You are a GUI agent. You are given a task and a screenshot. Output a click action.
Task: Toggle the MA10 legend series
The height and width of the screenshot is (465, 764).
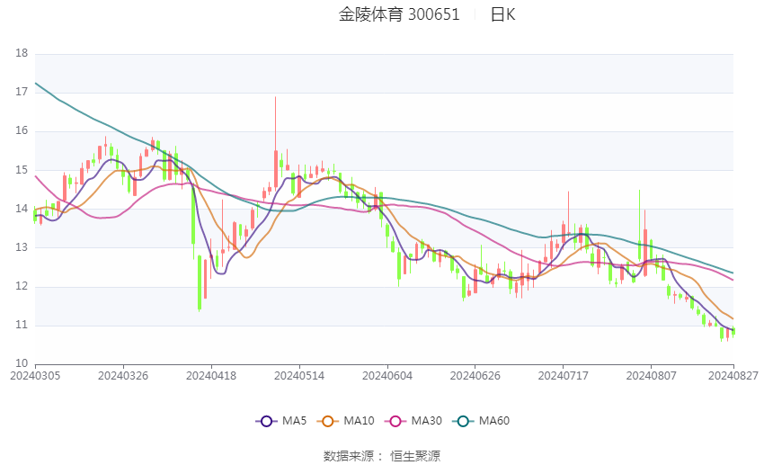345,421
